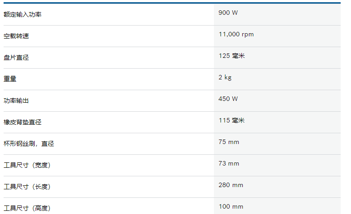Screen dimensions: 351x214
Task: Click the 额定输入功率 label
Action: click(22, 14)
